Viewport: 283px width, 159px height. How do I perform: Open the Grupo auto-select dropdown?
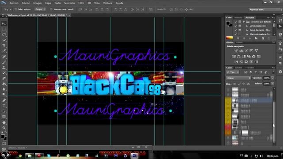tap(40, 9)
